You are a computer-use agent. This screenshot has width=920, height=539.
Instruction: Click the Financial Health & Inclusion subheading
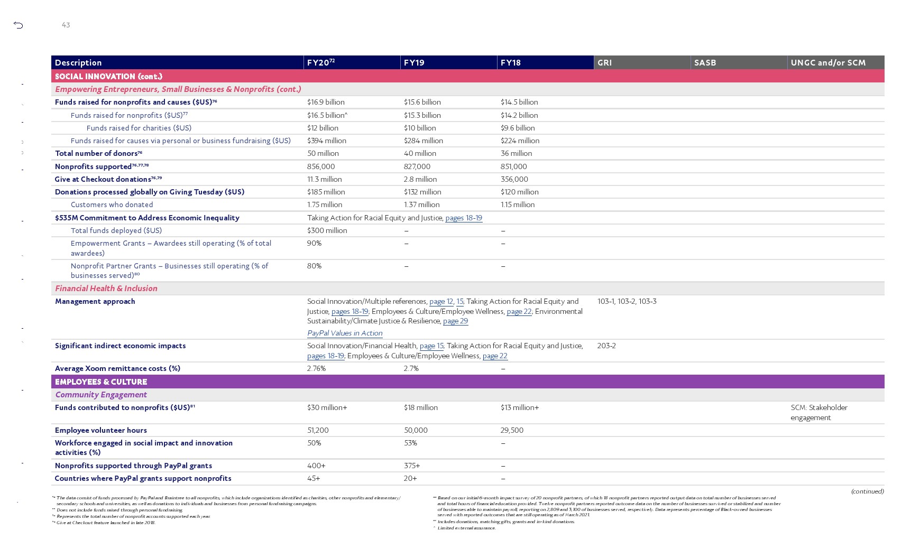click(x=106, y=288)
